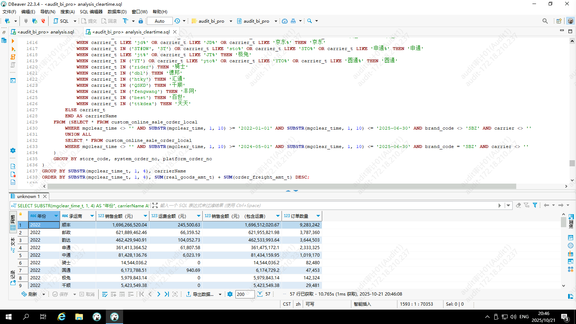The image size is (576, 324).
Task: Click the transaction log clock icon
Action: 177,21
